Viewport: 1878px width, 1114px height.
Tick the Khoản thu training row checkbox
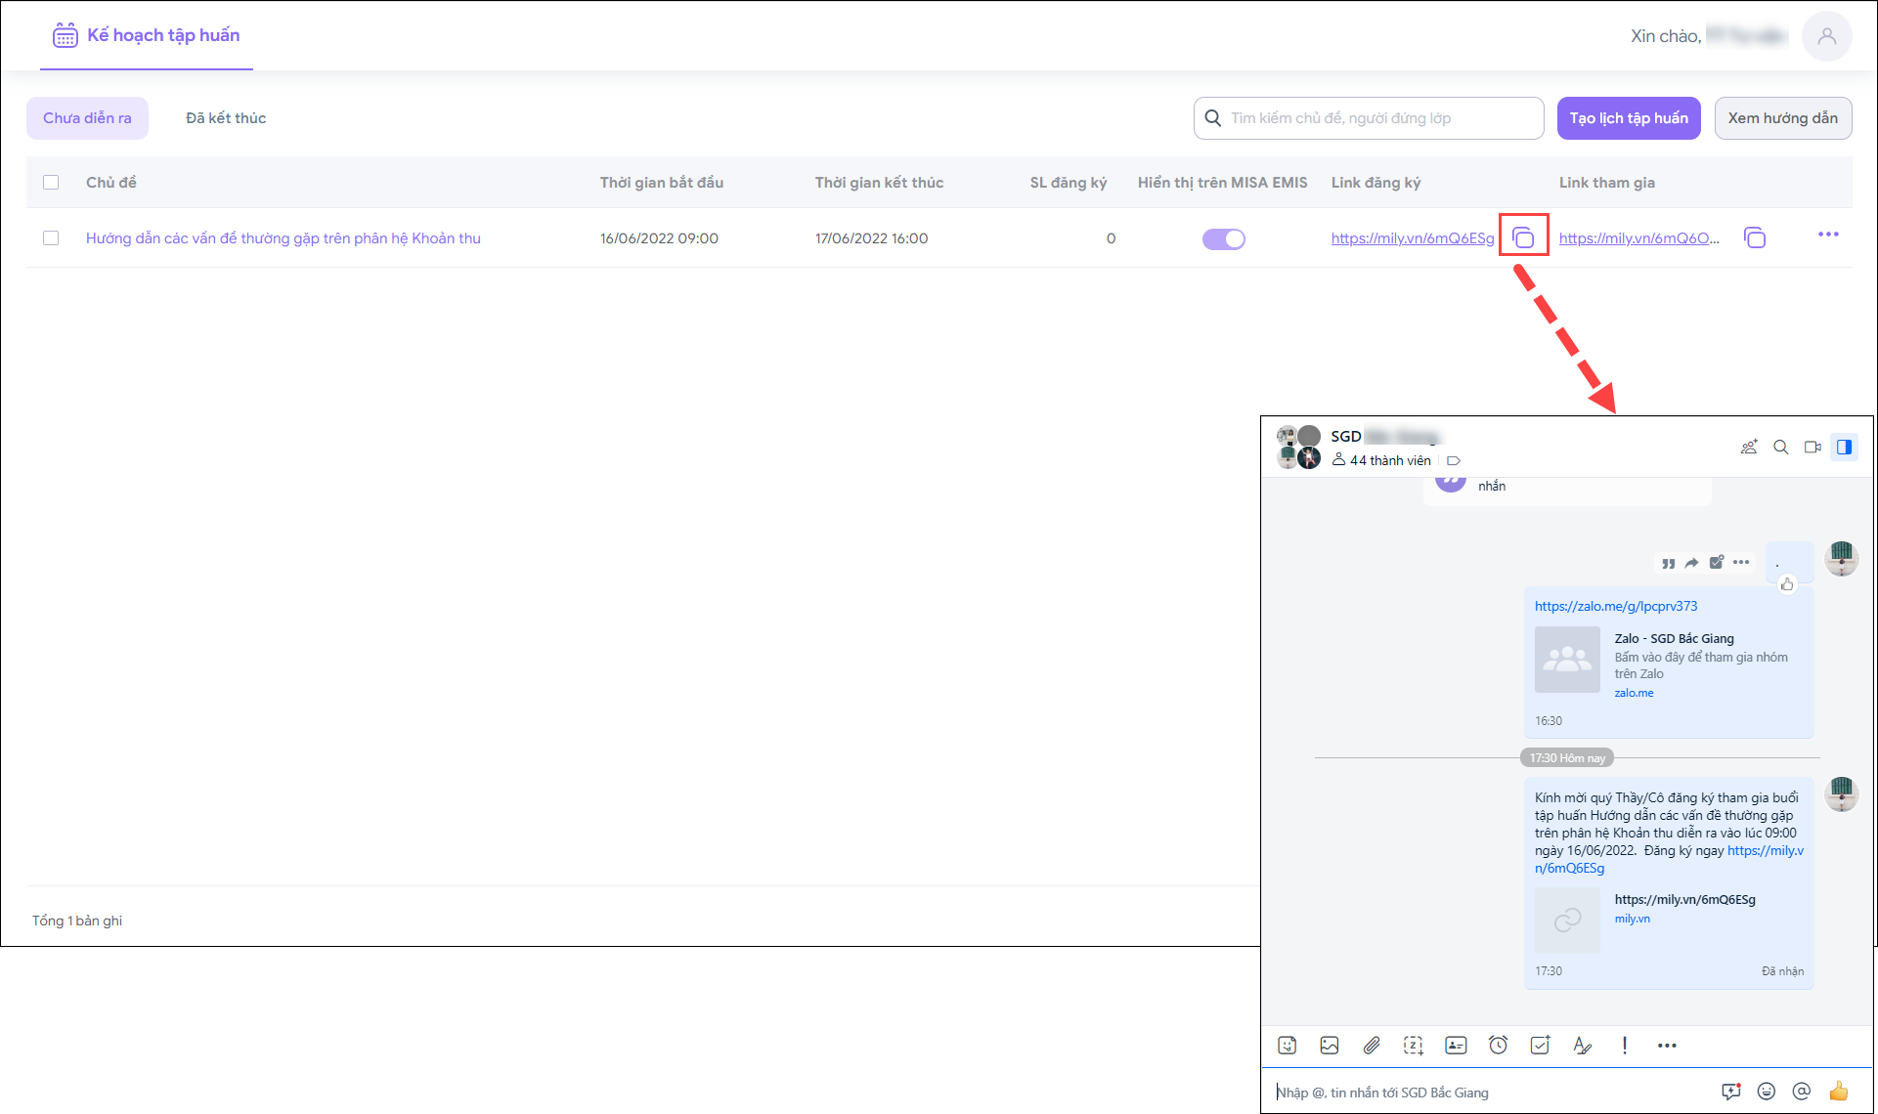click(51, 238)
